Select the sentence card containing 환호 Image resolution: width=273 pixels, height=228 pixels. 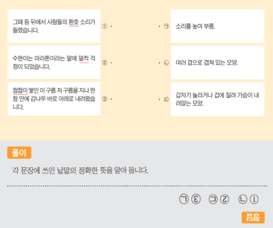[54, 26]
